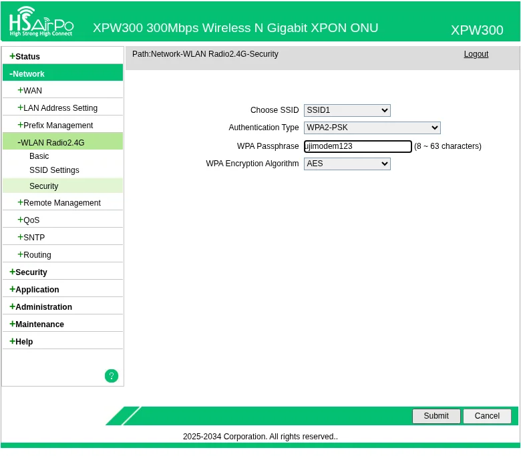This screenshot has height=456, width=521.
Task: Expand Remote Management submenu
Action: [59, 202]
